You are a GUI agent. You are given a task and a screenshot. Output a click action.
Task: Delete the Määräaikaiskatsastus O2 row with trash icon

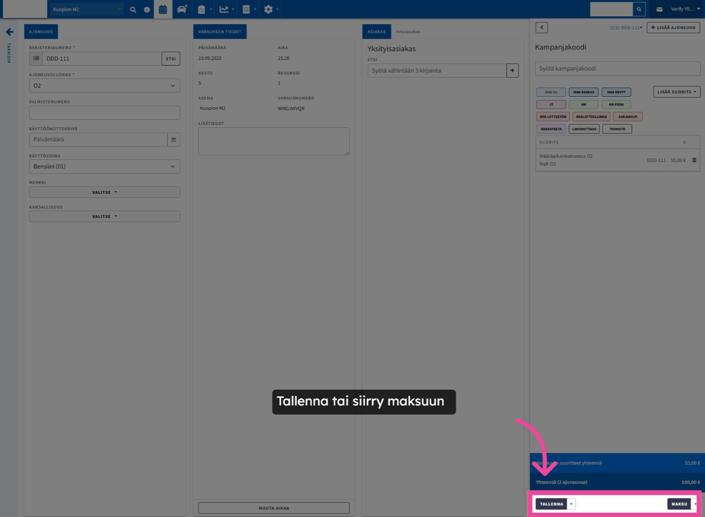point(694,160)
